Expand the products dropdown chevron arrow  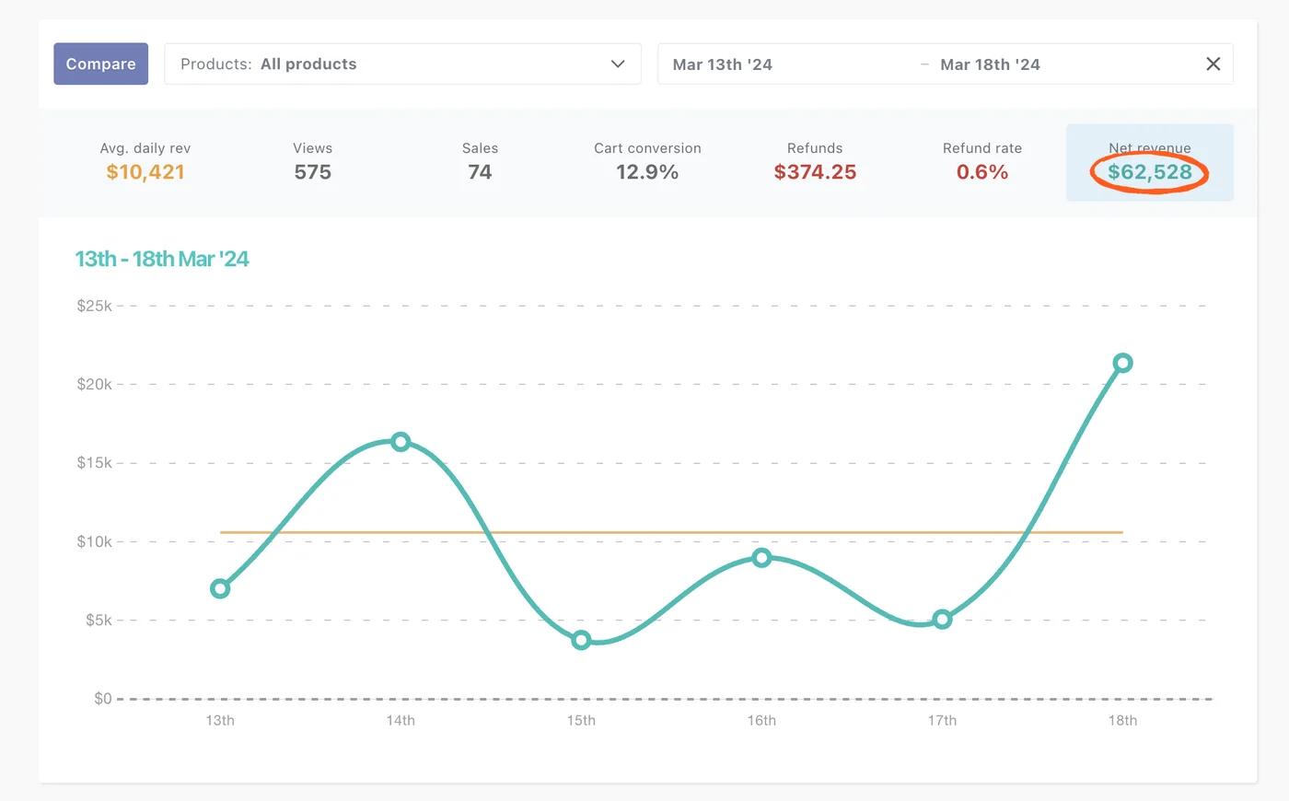618,64
